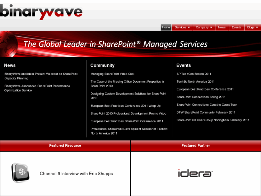This screenshot has height=196, width=261.
Task: Click the Idera partner logo
Action: [195, 173]
